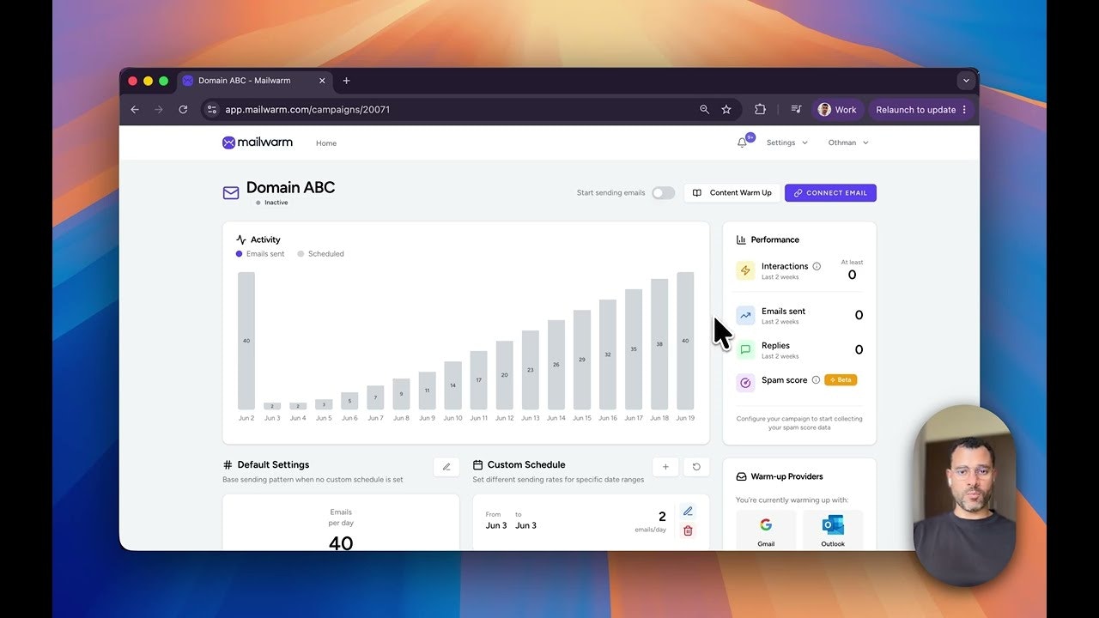Edit the Jun 3 schedule entry
Screen dimensions: 1099x618
tap(688, 512)
